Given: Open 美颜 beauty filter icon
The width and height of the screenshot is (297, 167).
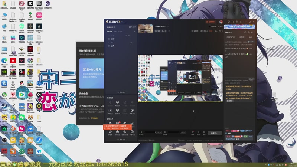Looking at the screenshot, I should pyautogui.click(x=193, y=133).
